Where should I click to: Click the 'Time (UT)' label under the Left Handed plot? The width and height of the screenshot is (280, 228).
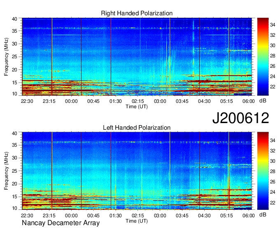pos(137,221)
